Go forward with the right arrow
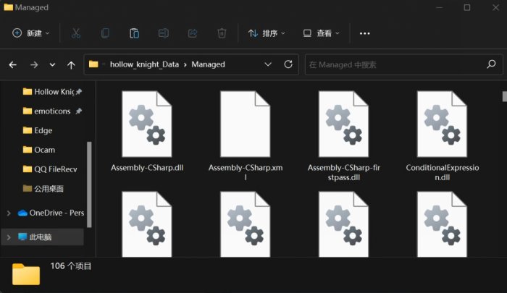507x293 pixels. (34, 65)
